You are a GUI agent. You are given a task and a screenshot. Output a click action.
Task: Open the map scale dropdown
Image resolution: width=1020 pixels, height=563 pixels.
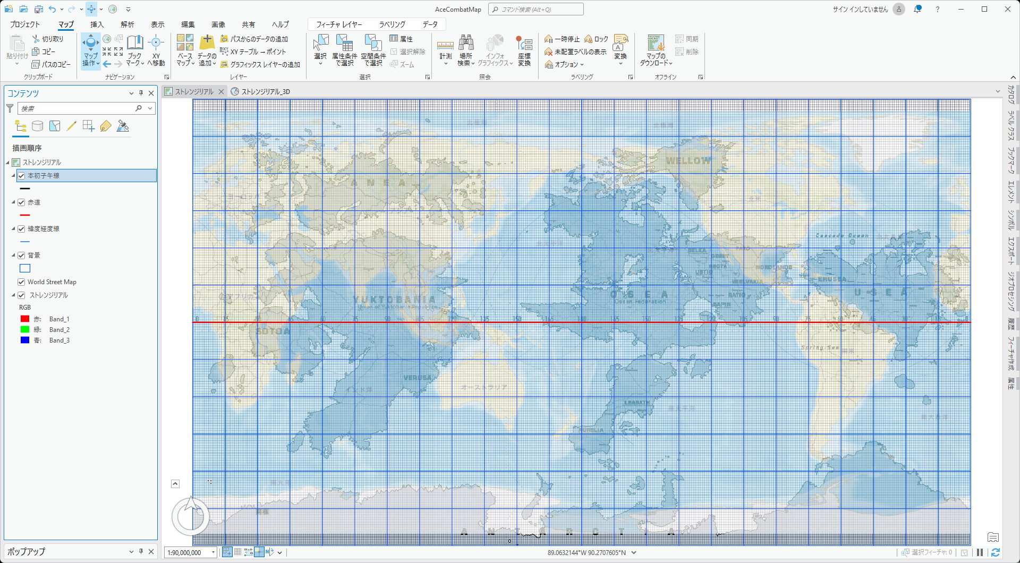point(213,552)
